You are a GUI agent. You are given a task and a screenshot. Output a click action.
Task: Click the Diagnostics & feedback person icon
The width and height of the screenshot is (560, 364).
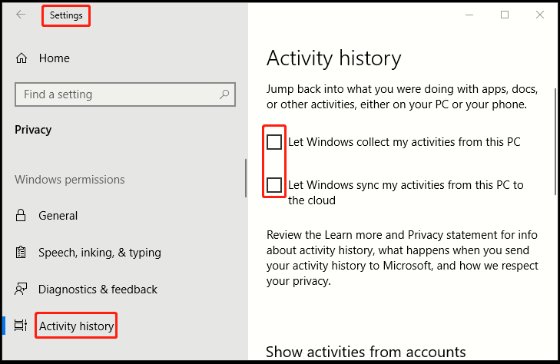click(21, 289)
